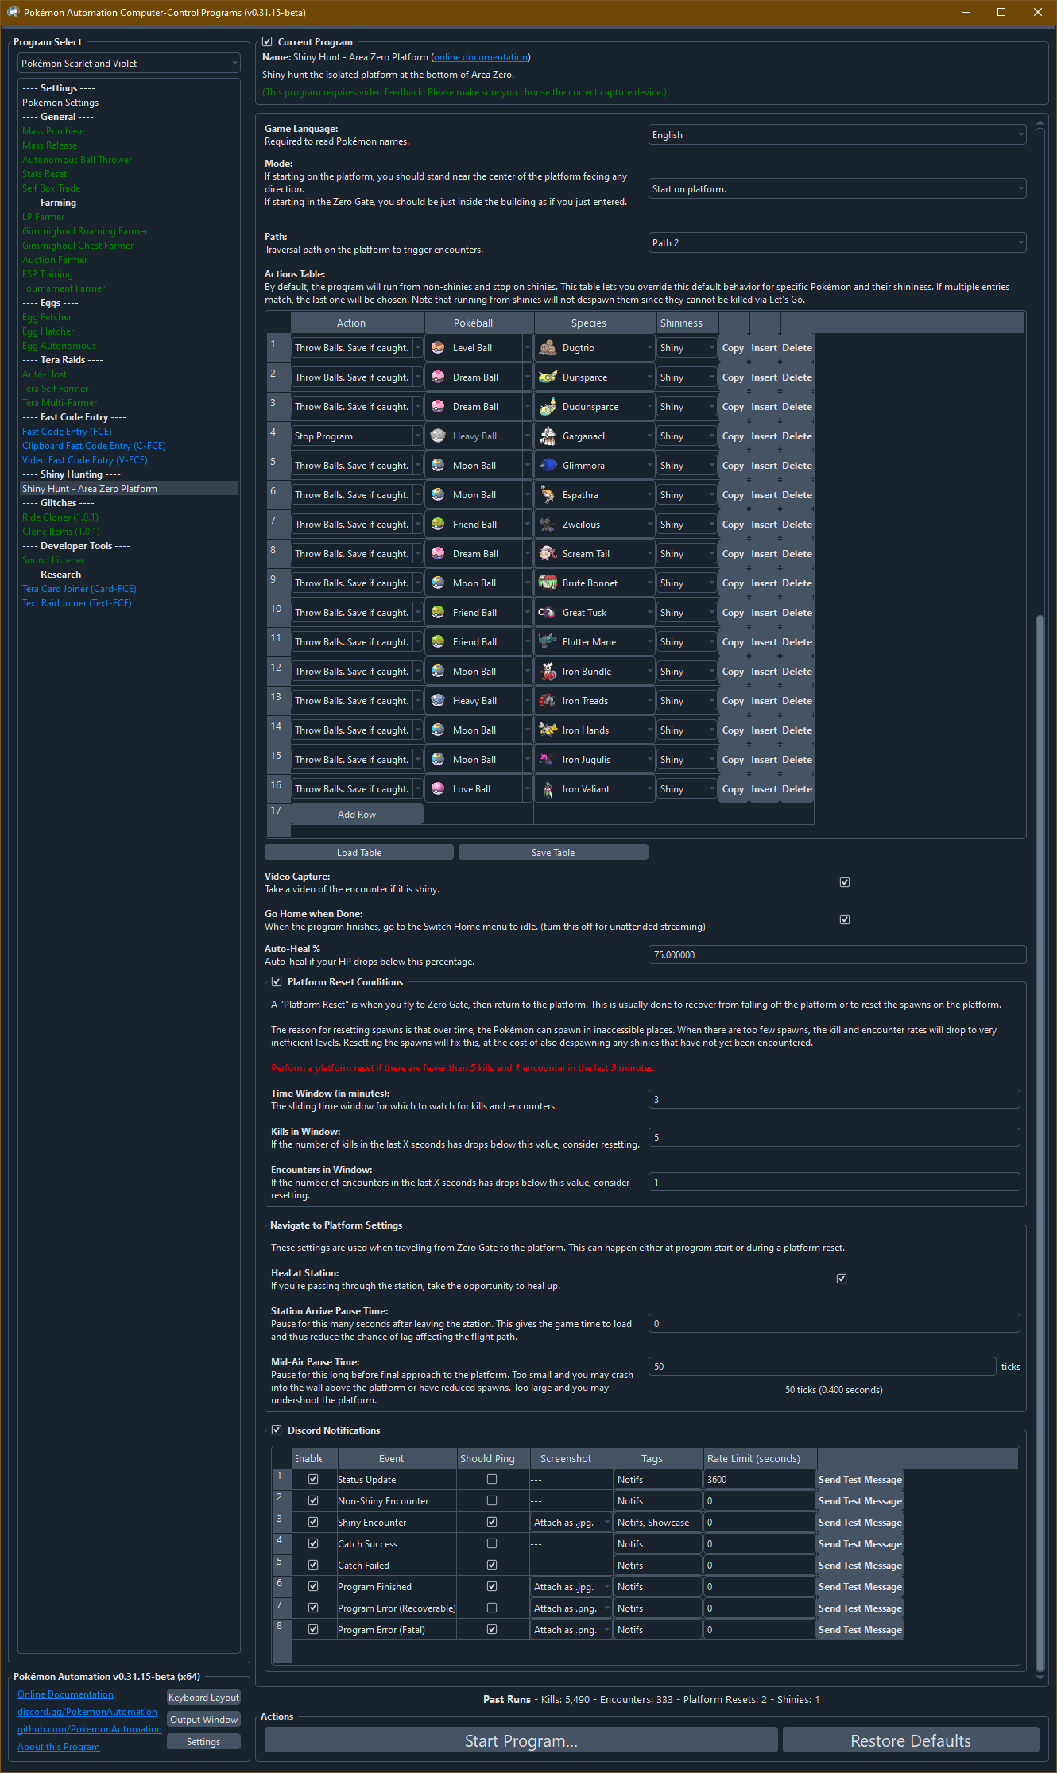This screenshot has width=1057, height=1773.
Task: Click the Love Ball icon in row 16
Action: tap(438, 789)
